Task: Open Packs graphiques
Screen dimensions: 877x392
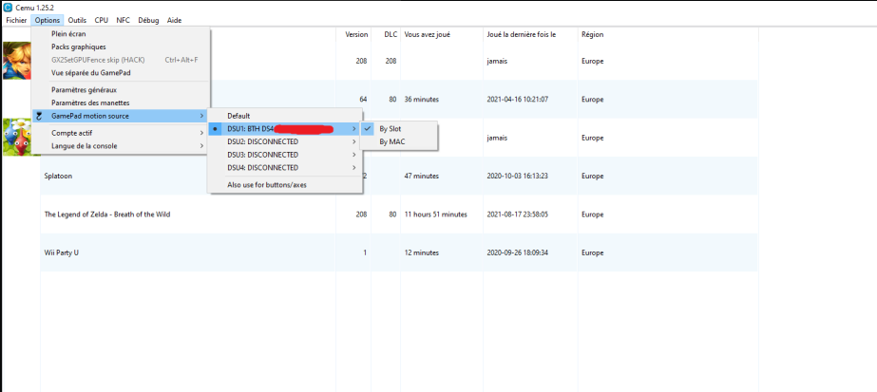Action: 78,47
